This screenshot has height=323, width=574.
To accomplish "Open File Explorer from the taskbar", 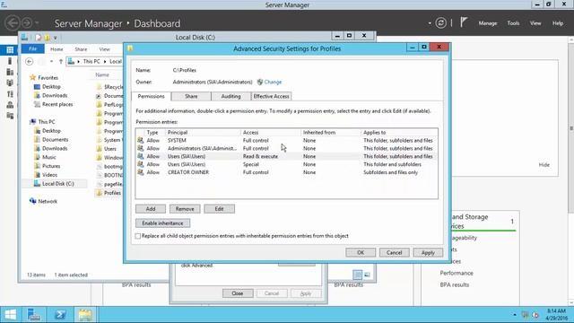I will click(x=85, y=315).
